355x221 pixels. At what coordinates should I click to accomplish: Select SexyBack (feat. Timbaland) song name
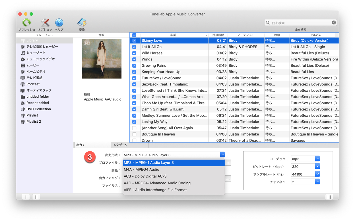165,84
